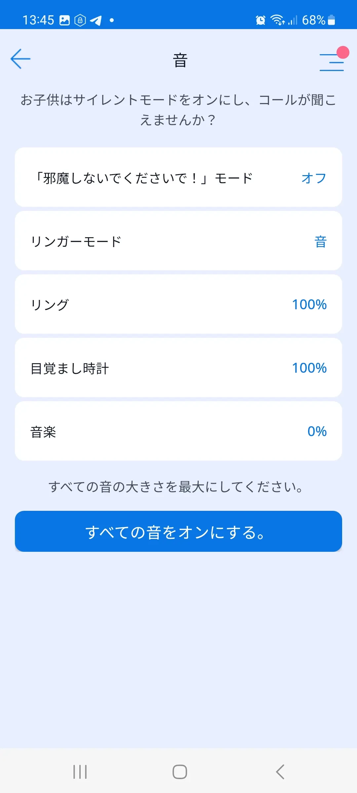The image size is (357, 793).
Task: Tap the Wi-Fi icon in status bar
Action: pyautogui.click(x=277, y=20)
